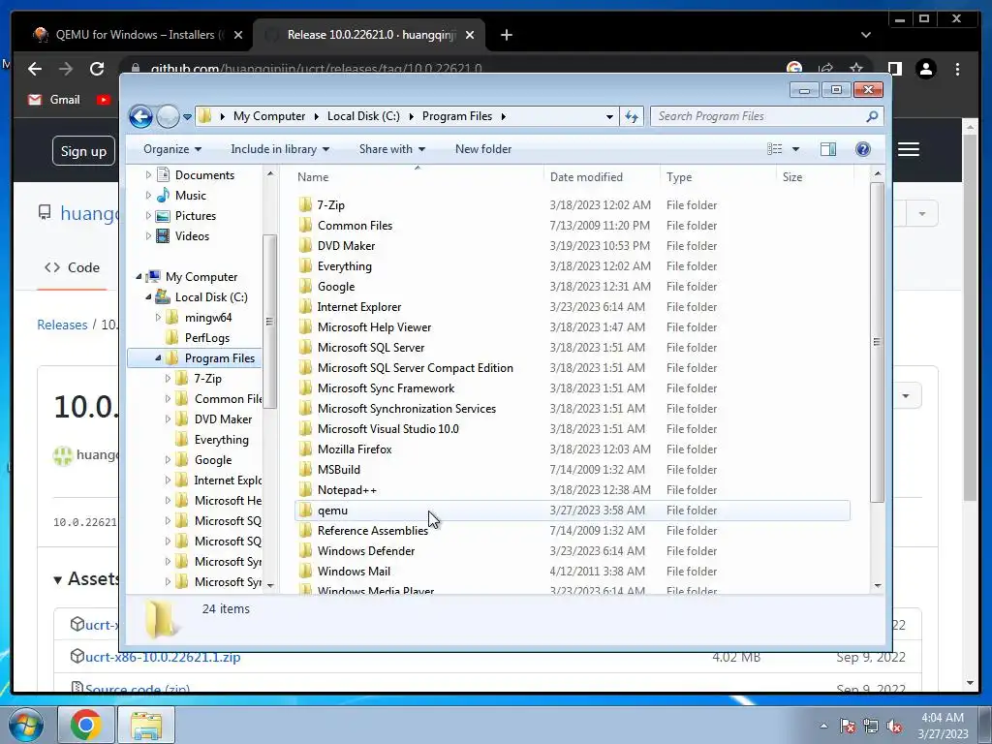Viewport: 992px width, 744px height.
Task: Click the New folder button
Action: (483, 149)
